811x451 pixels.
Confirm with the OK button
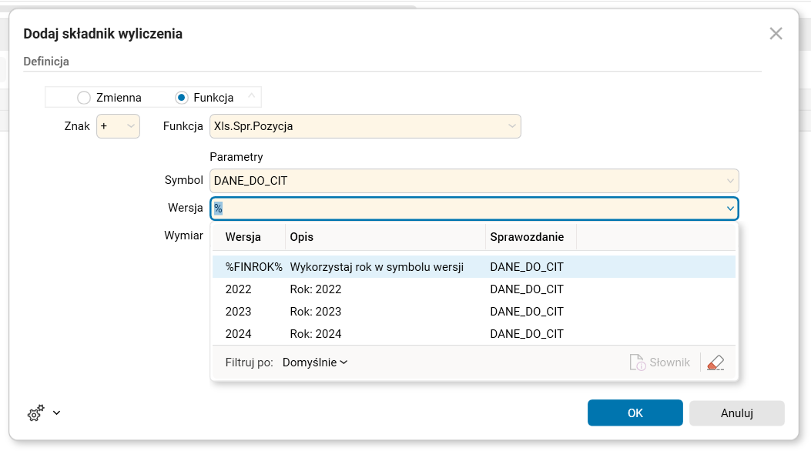point(635,413)
